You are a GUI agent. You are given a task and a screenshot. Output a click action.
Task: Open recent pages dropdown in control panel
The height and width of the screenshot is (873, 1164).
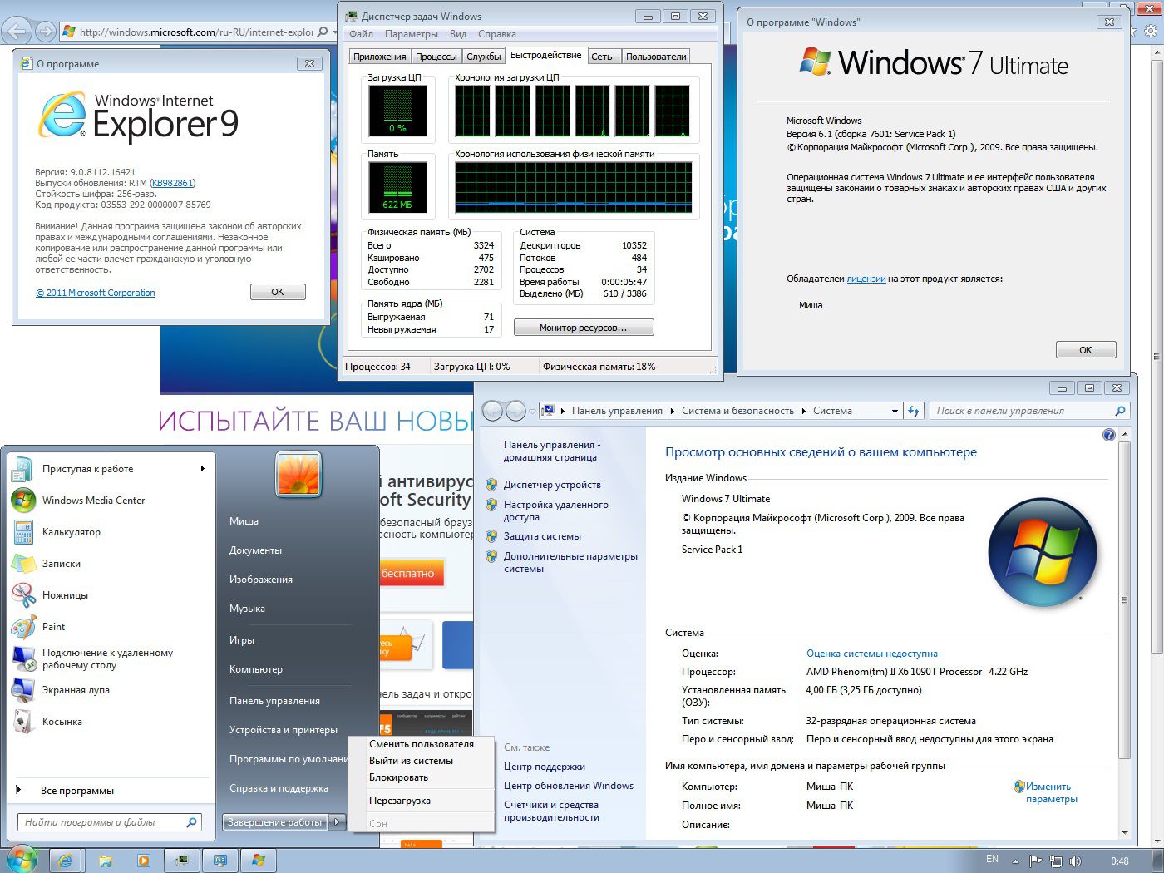533,411
